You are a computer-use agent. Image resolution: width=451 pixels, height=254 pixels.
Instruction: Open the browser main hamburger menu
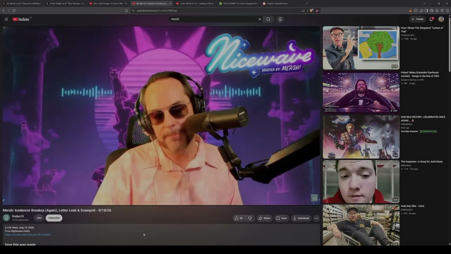click(x=447, y=11)
